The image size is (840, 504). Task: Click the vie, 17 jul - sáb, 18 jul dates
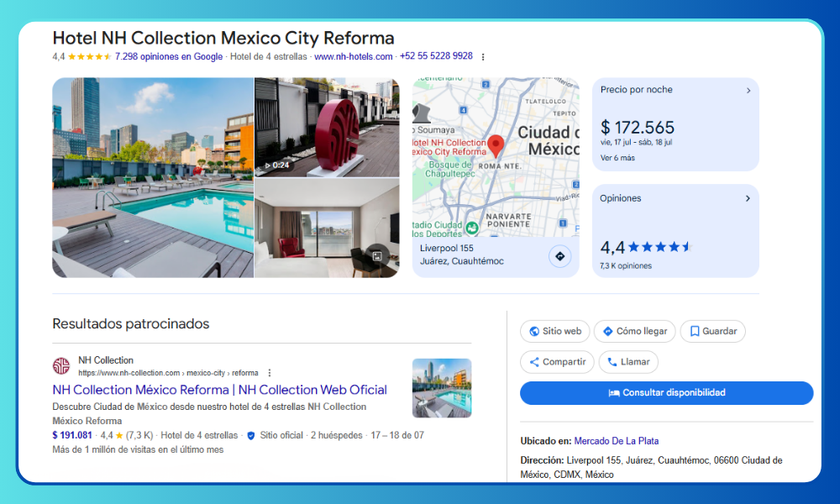(x=636, y=143)
